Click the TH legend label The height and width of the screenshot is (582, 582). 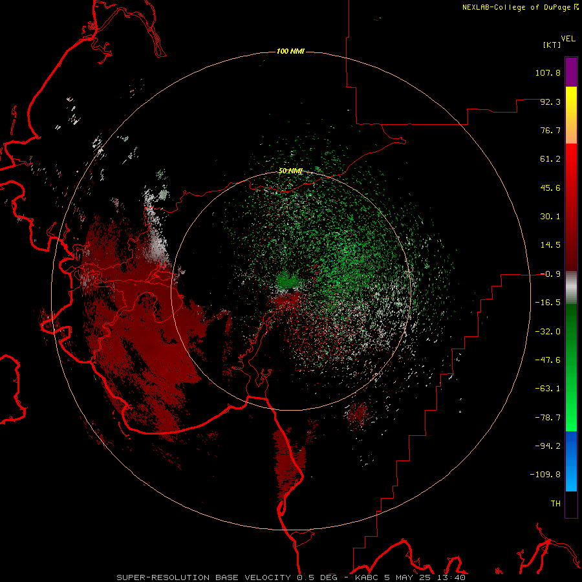point(555,504)
